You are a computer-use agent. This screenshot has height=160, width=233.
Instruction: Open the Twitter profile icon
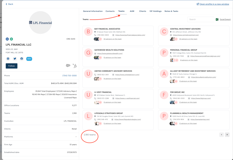[x=15, y=59]
